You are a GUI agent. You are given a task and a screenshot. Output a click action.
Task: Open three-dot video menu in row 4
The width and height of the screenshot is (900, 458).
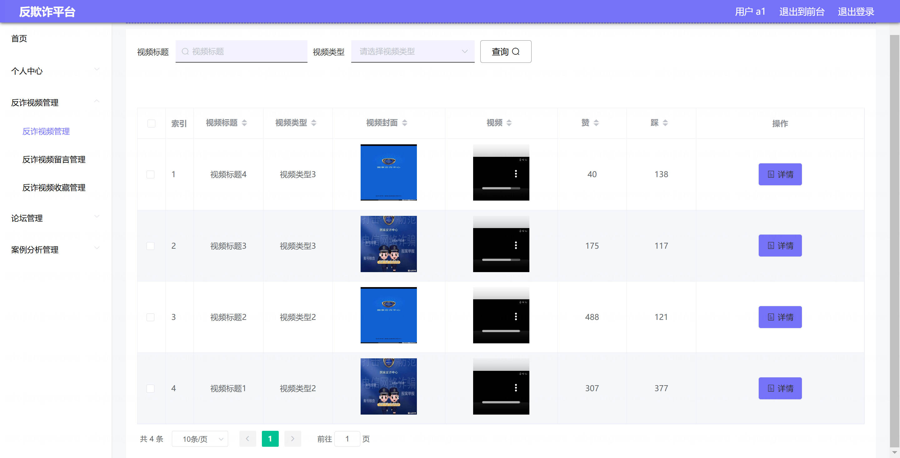point(516,387)
